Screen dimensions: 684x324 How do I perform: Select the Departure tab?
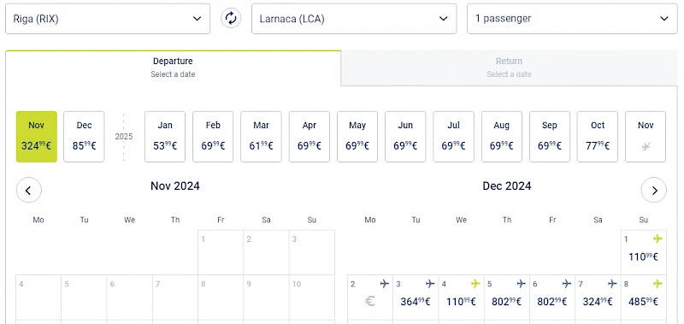click(174, 68)
